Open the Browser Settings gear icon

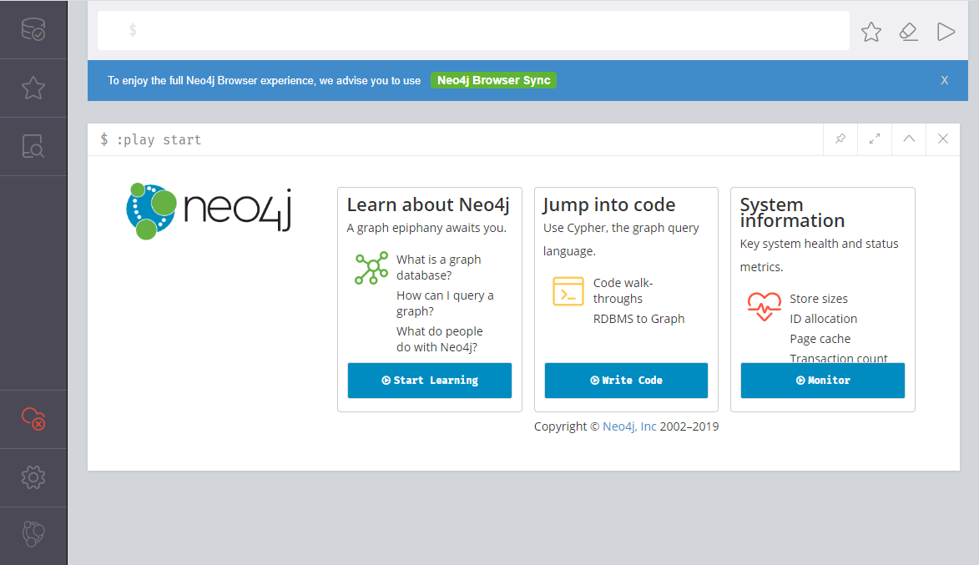pyautogui.click(x=33, y=477)
